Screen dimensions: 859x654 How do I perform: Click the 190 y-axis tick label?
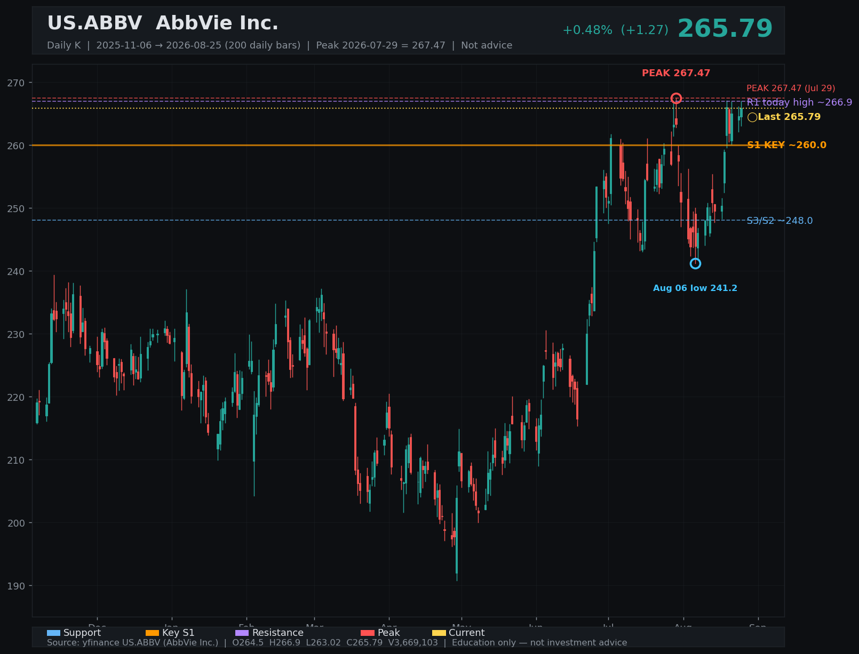(16, 586)
